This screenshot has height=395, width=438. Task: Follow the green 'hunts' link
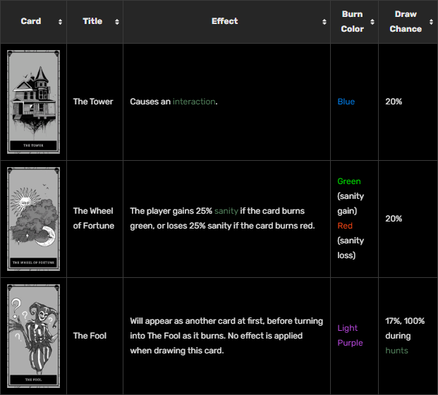tap(396, 351)
